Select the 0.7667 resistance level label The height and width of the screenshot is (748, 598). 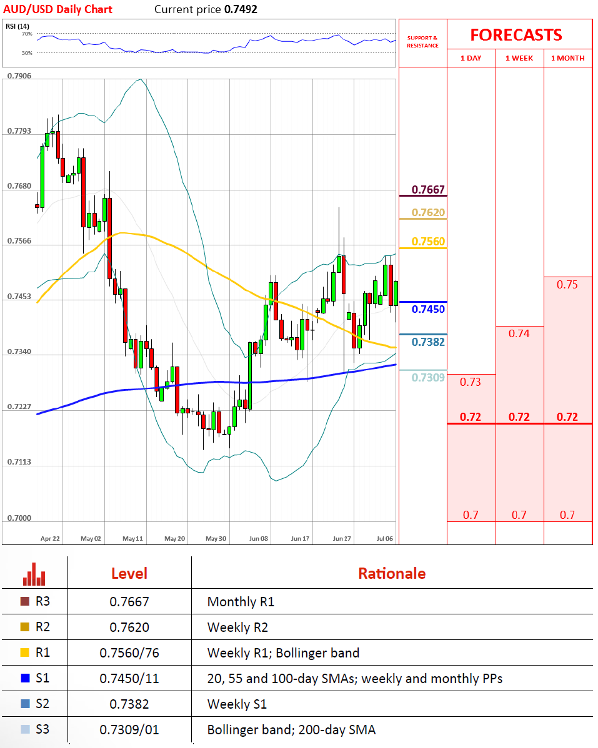[x=428, y=189]
